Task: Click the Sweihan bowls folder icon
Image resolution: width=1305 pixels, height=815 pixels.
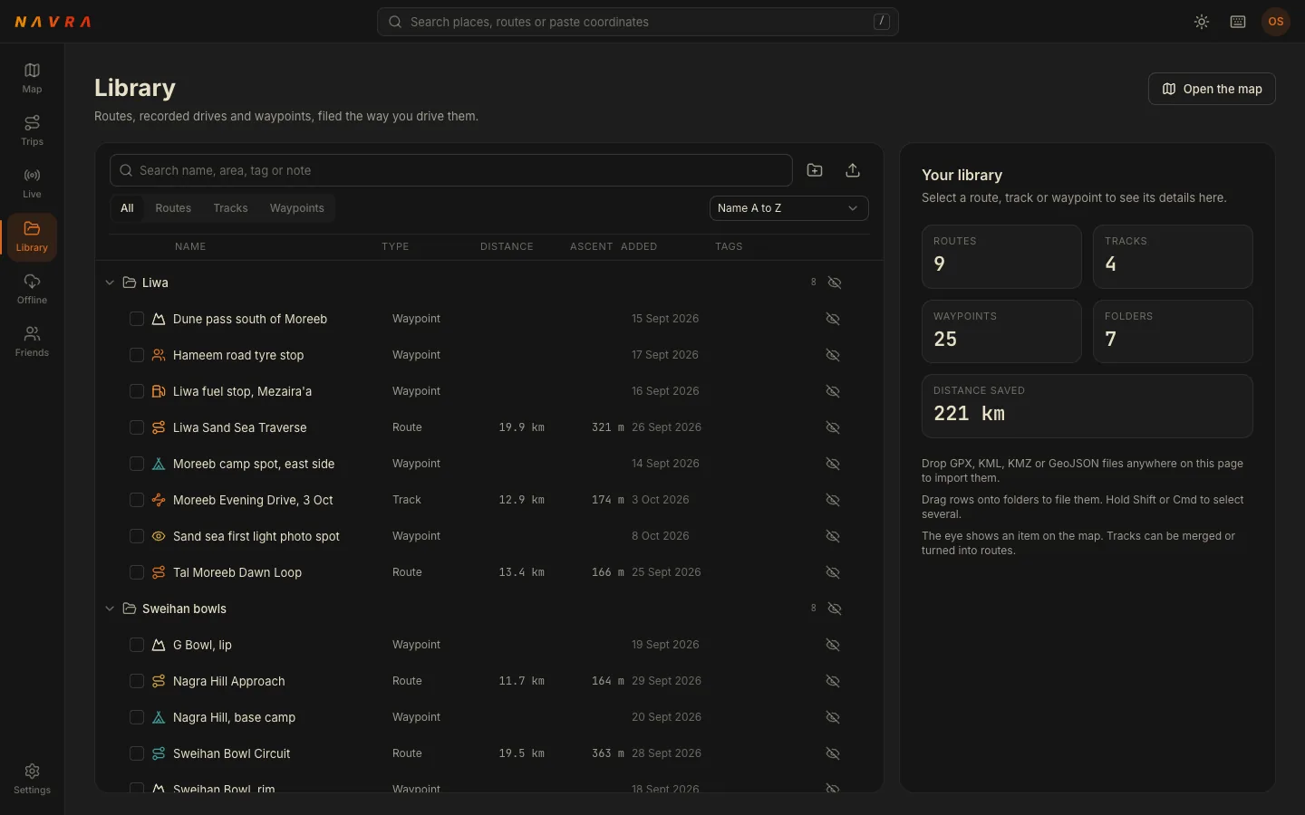Action: click(x=130, y=609)
